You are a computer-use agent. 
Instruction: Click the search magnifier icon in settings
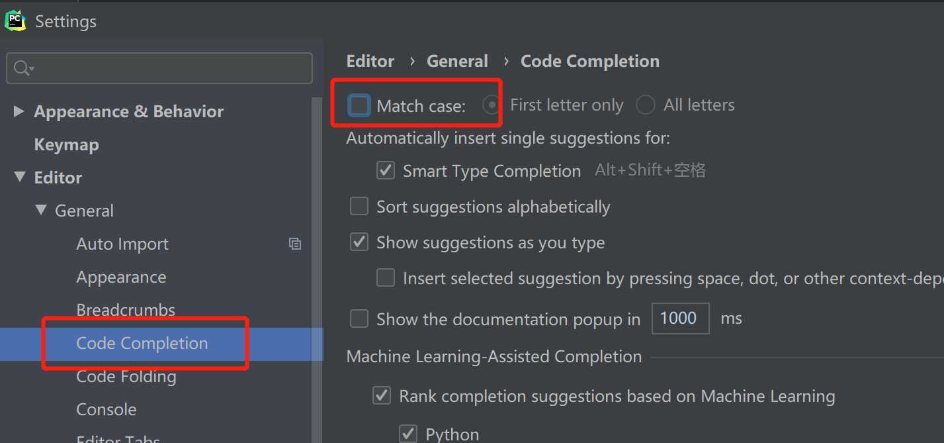[x=23, y=68]
